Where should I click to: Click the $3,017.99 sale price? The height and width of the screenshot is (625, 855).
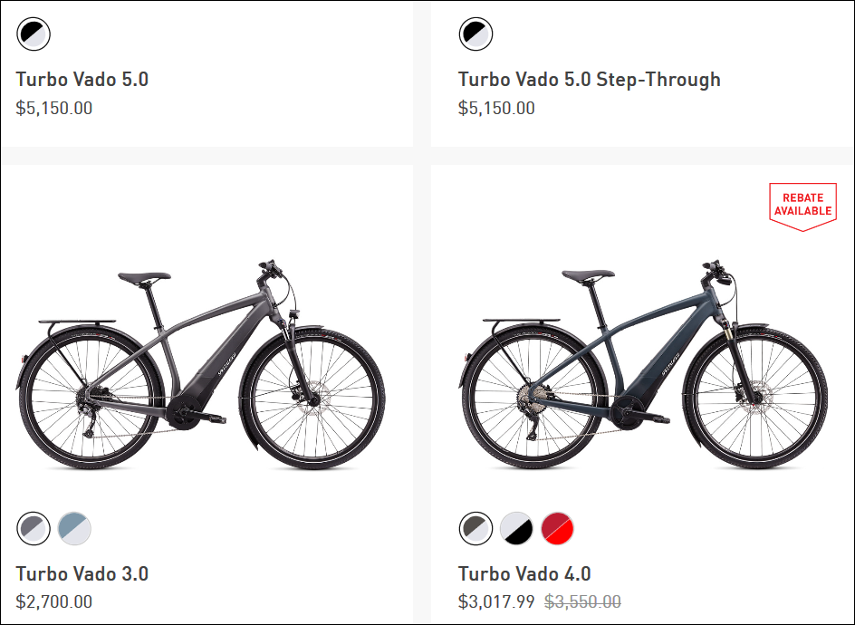(x=496, y=601)
